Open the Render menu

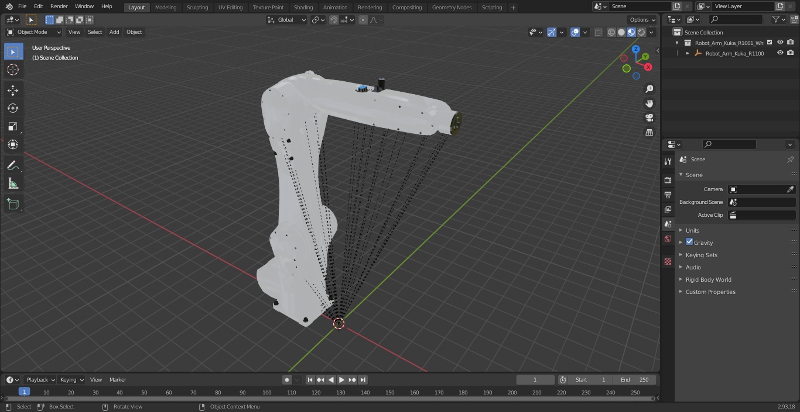[x=59, y=6]
